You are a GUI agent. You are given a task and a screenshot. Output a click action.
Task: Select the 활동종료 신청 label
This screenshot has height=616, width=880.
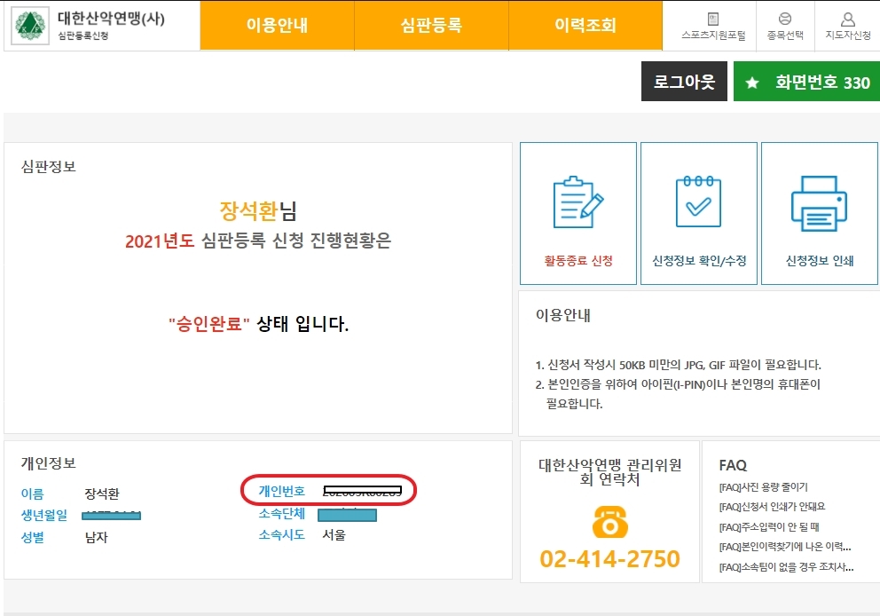(x=578, y=261)
